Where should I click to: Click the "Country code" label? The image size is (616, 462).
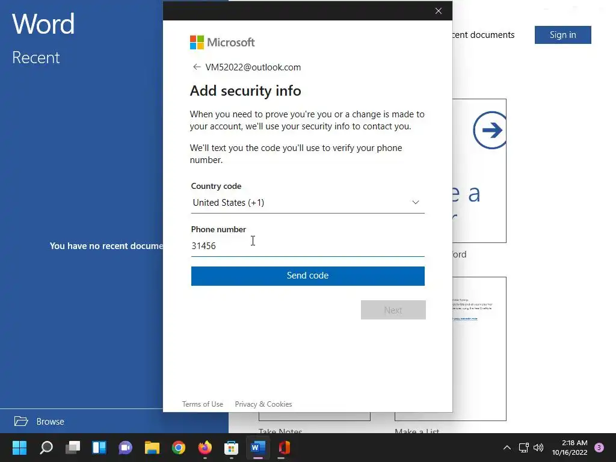pos(216,186)
